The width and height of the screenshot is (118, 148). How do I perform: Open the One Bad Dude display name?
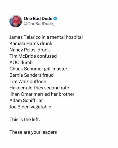pyautogui.click(x=38, y=18)
